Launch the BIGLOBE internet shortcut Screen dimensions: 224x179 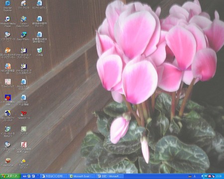point(7,116)
